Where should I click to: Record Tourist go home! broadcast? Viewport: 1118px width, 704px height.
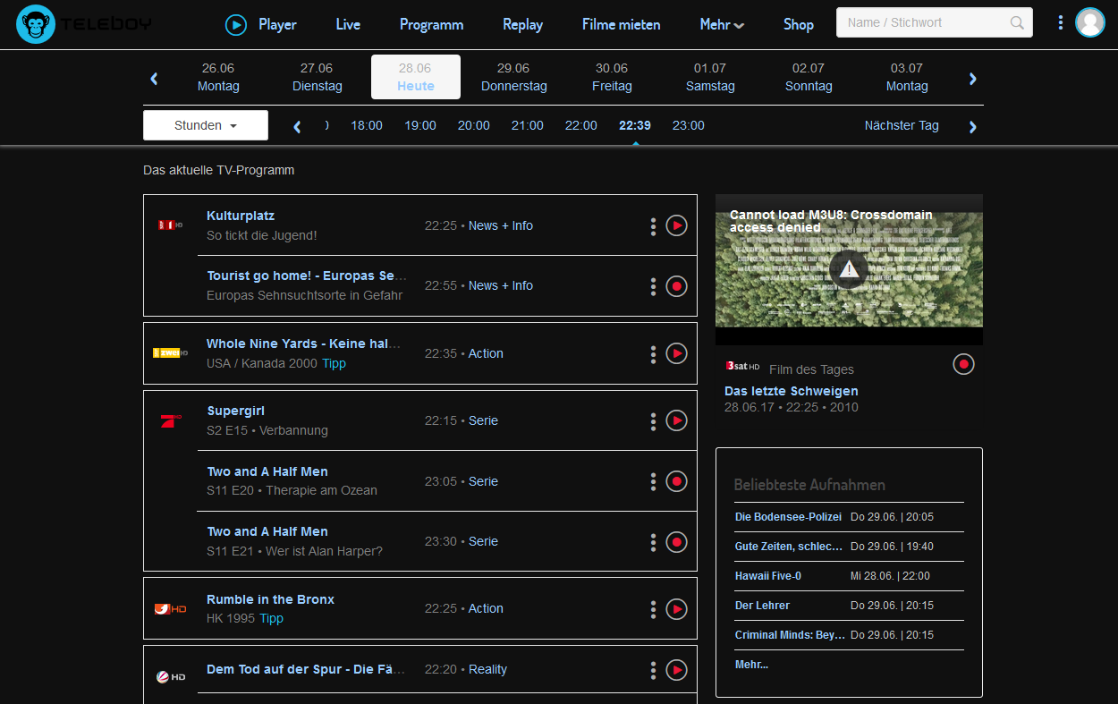pos(677,286)
